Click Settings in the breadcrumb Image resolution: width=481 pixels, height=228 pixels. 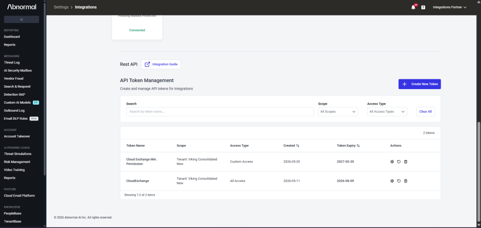(61, 7)
